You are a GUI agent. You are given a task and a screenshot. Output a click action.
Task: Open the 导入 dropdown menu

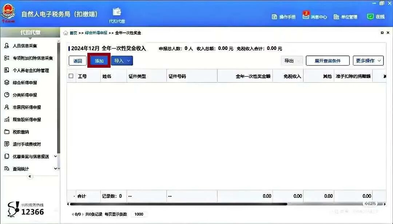click(121, 60)
